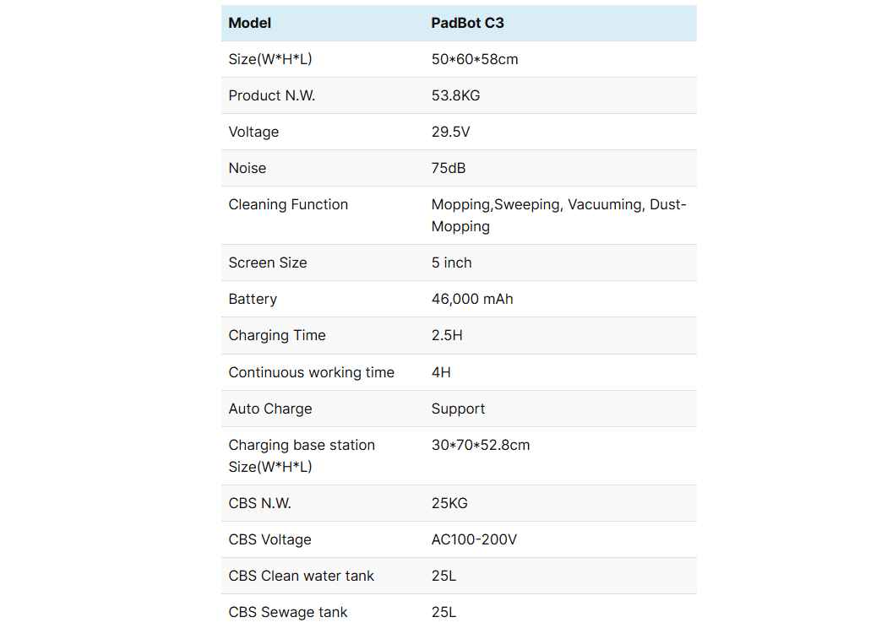Select the 30*70*52.8cm base station size

click(481, 445)
